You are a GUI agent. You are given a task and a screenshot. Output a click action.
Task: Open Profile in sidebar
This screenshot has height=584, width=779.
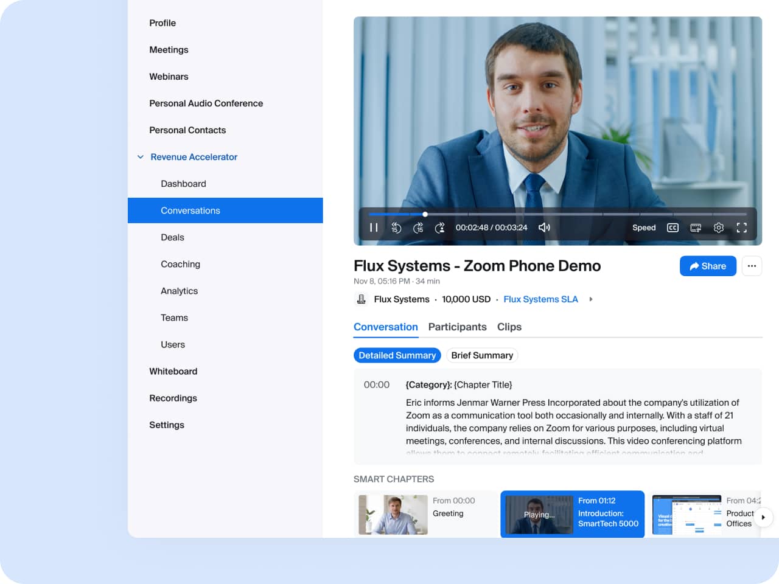point(162,23)
